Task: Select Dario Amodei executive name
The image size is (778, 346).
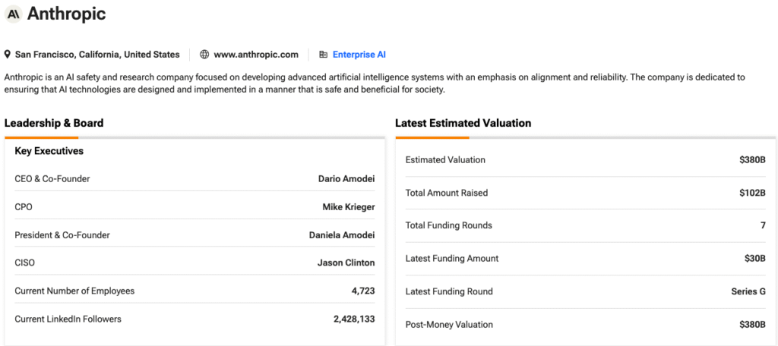Action: click(346, 179)
